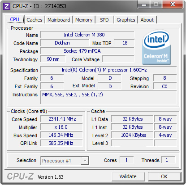Select the CPU tab
The height and width of the screenshot is (185, 186).
pos(15,19)
